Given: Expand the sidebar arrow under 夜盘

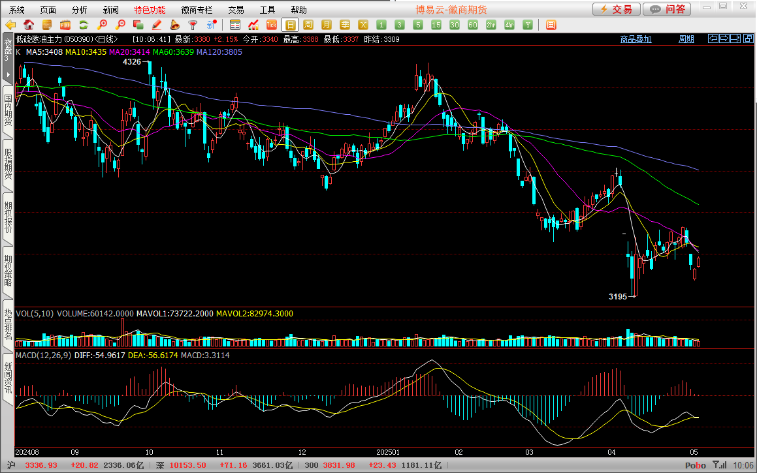Looking at the screenshot, I should click(x=8, y=74).
